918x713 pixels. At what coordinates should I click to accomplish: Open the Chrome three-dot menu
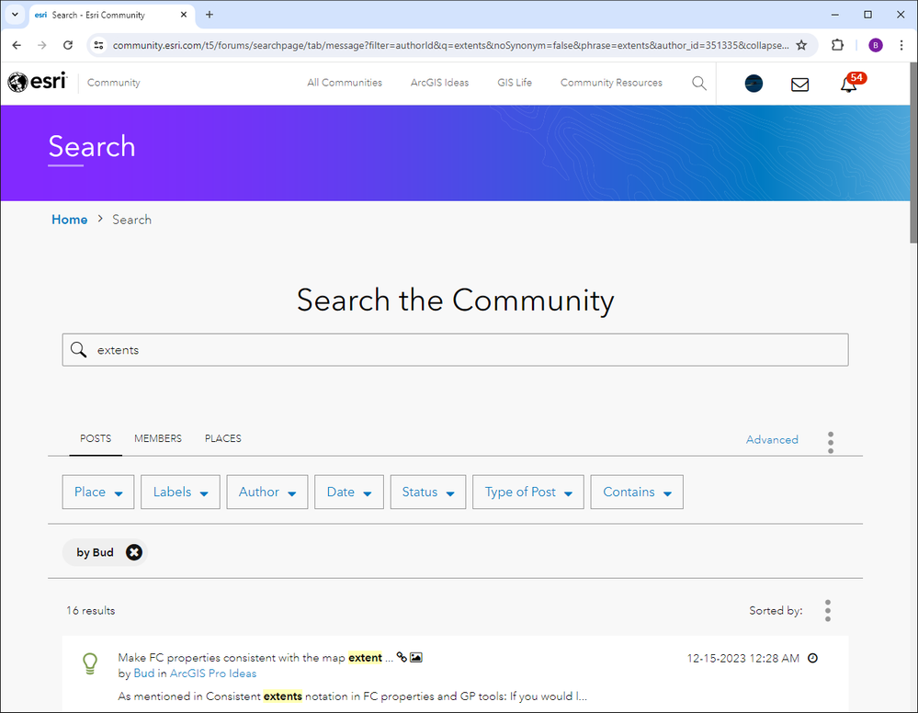[901, 45]
